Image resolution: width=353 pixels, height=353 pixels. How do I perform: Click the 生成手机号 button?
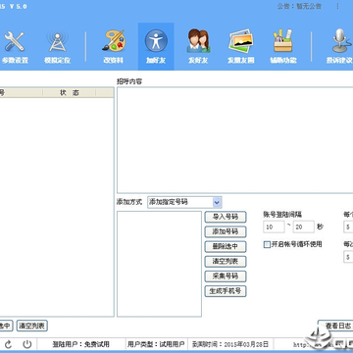(226, 291)
